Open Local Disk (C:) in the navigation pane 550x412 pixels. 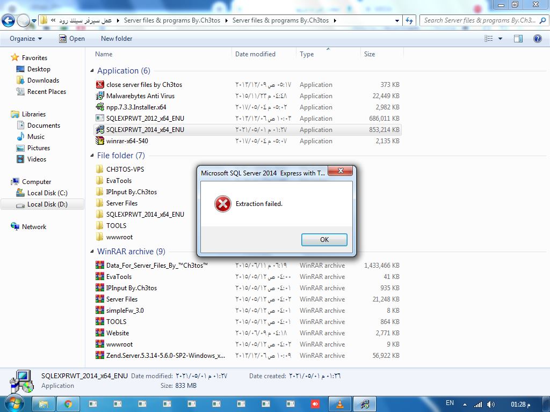click(x=47, y=193)
